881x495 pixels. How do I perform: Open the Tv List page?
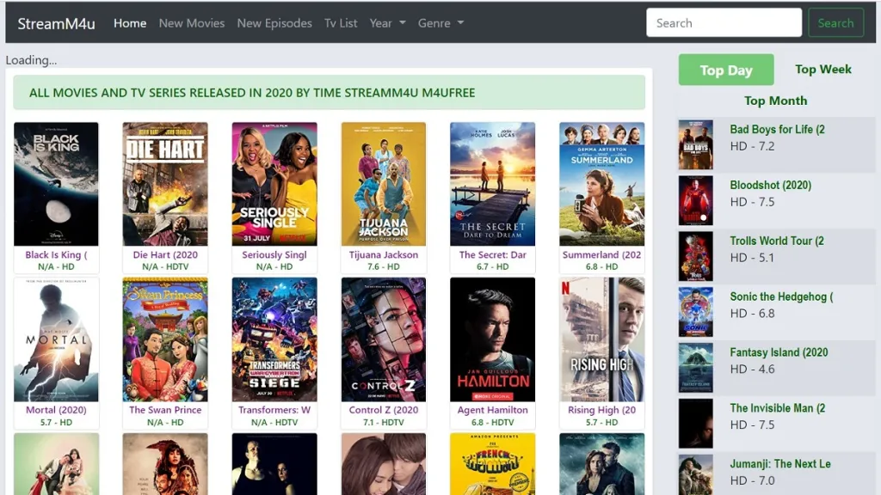tap(341, 23)
